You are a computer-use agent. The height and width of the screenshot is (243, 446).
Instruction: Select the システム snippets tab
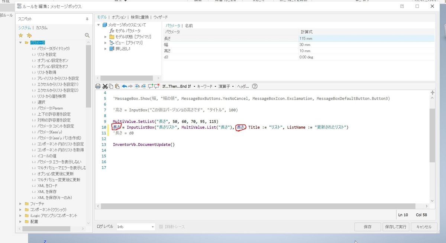(x=25, y=28)
